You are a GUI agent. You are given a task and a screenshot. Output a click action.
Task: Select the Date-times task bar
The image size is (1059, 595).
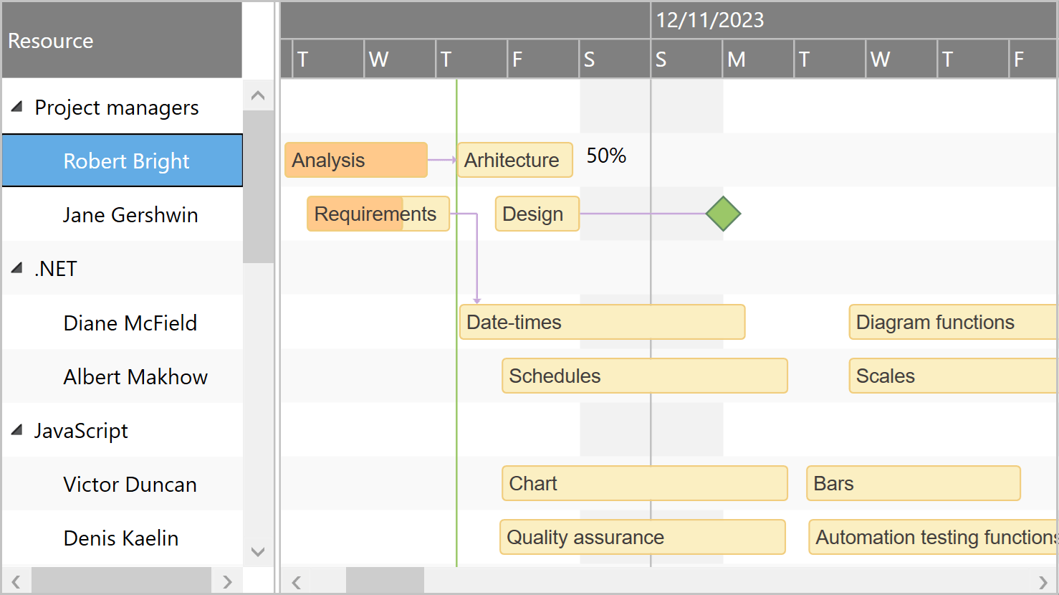[602, 322]
